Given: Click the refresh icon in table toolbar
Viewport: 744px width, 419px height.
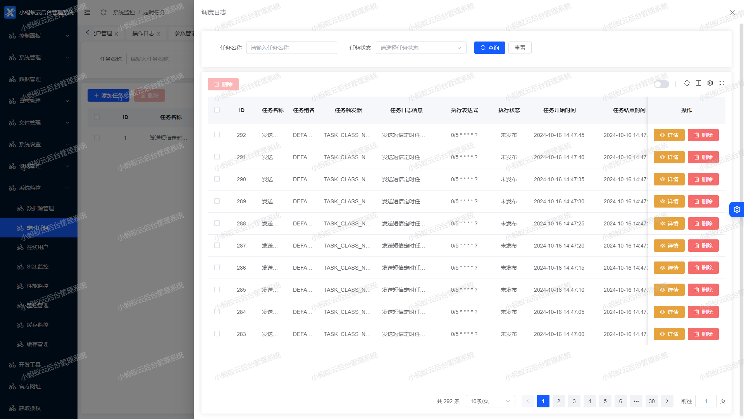Looking at the screenshot, I should (687, 83).
